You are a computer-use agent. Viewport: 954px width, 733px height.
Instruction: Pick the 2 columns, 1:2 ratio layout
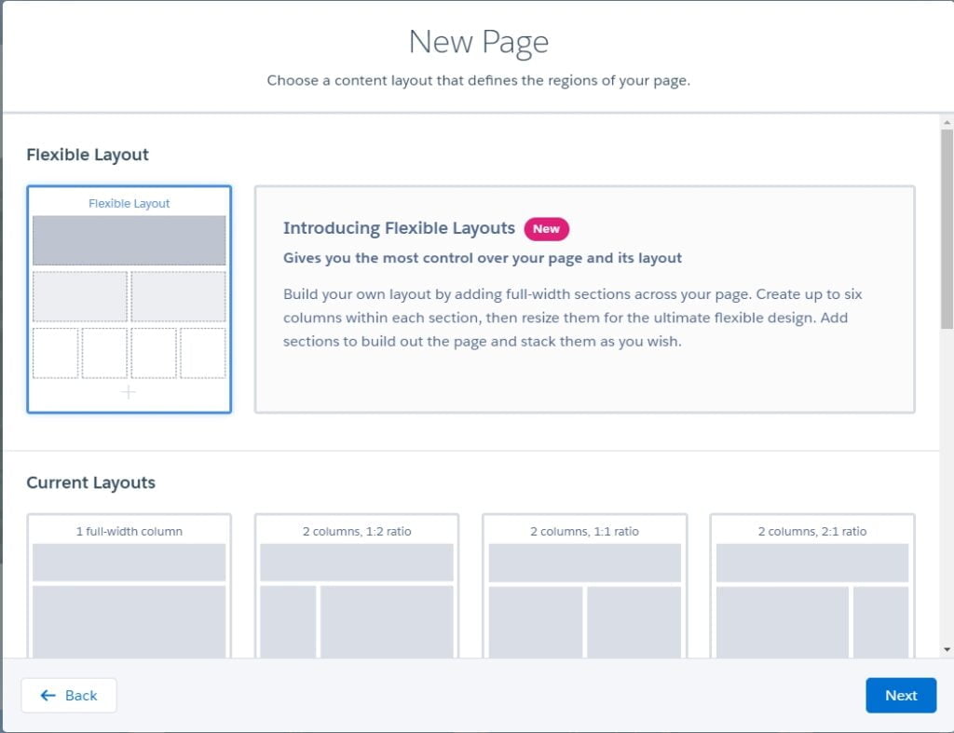click(x=357, y=586)
